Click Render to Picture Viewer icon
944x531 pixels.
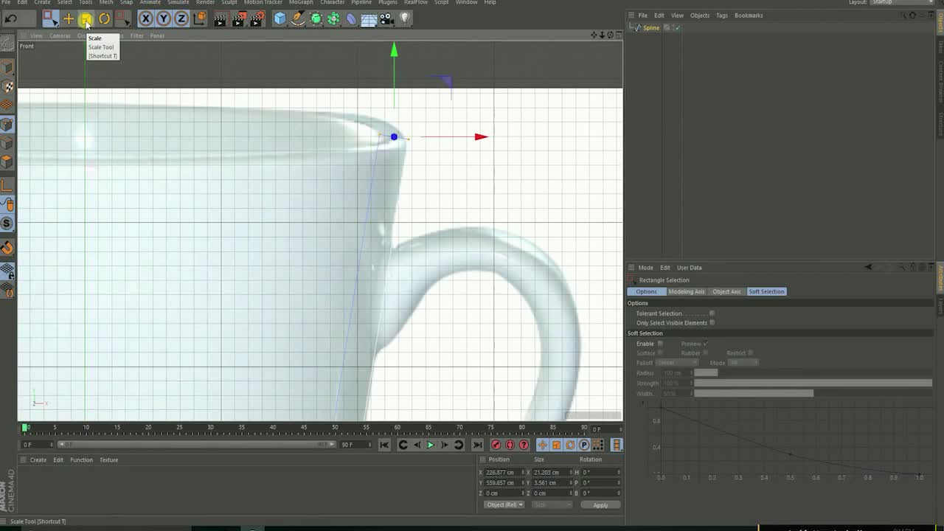pos(238,18)
